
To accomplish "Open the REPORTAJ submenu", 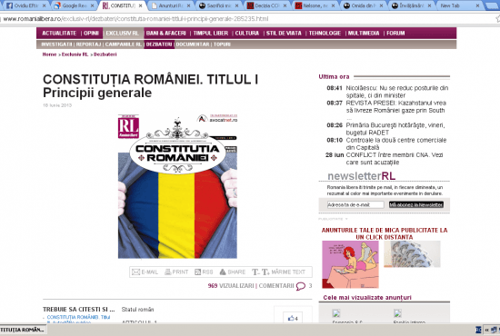I will click(89, 44).
